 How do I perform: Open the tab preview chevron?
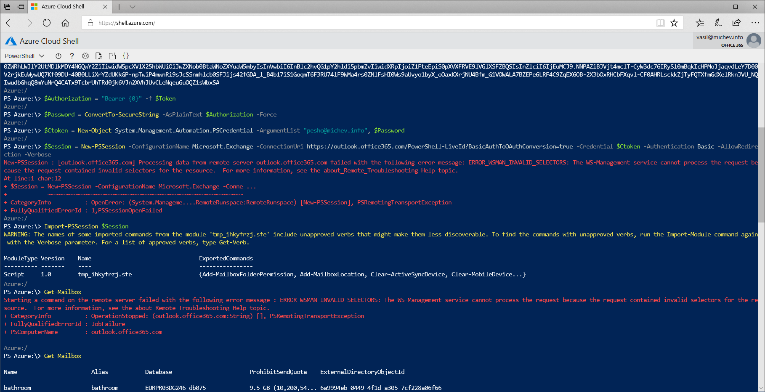click(133, 7)
